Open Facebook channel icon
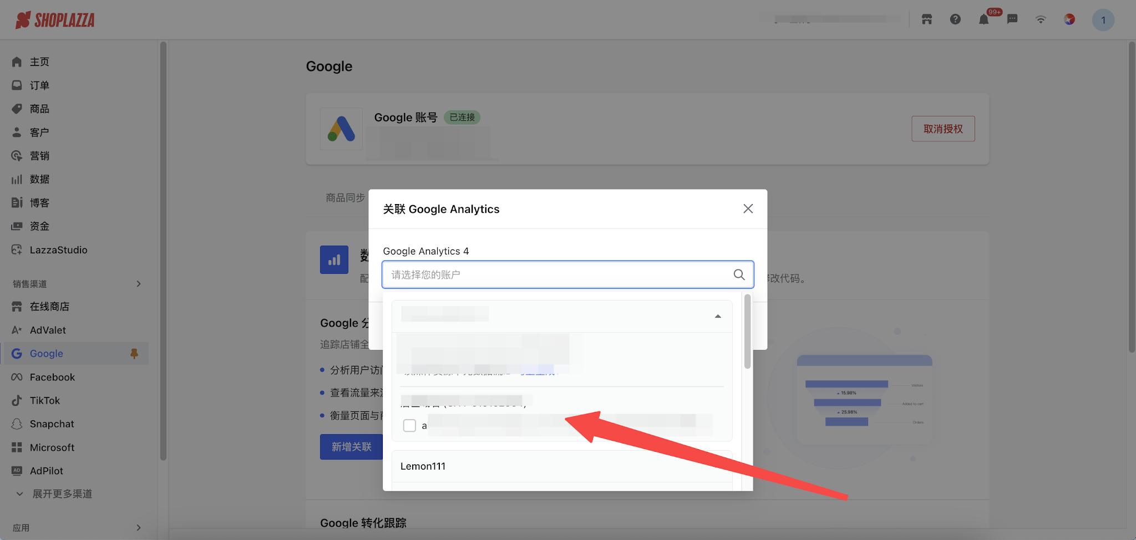The image size is (1136, 540). tap(17, 377)
